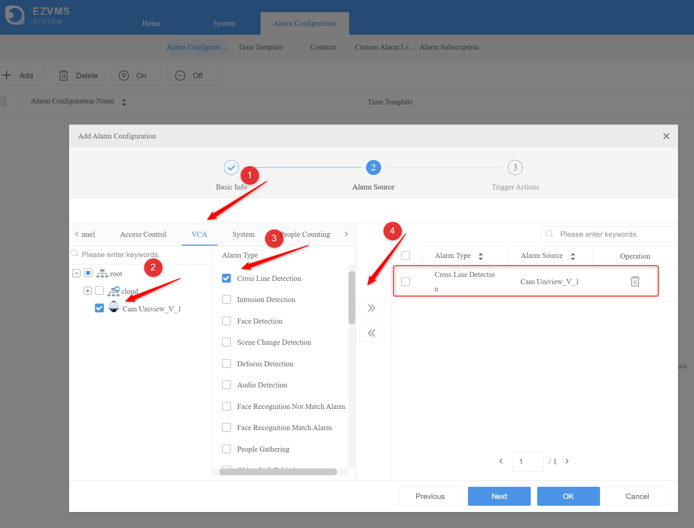
Task: Open the Custom Alarm Level sub-tab
Action: [385, 47]
